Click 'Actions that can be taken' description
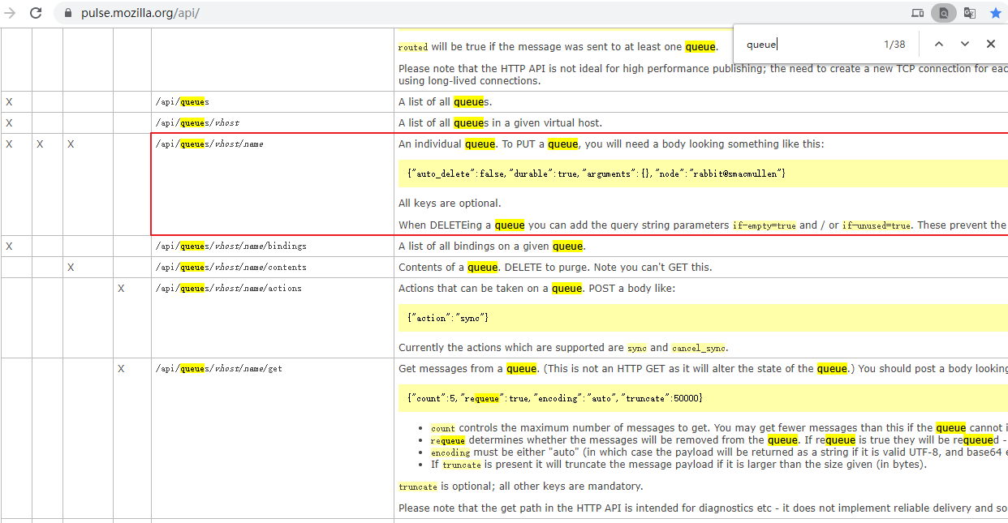Image resolution: width=1008 pixels, height=523 pixels. coord(536,288)
